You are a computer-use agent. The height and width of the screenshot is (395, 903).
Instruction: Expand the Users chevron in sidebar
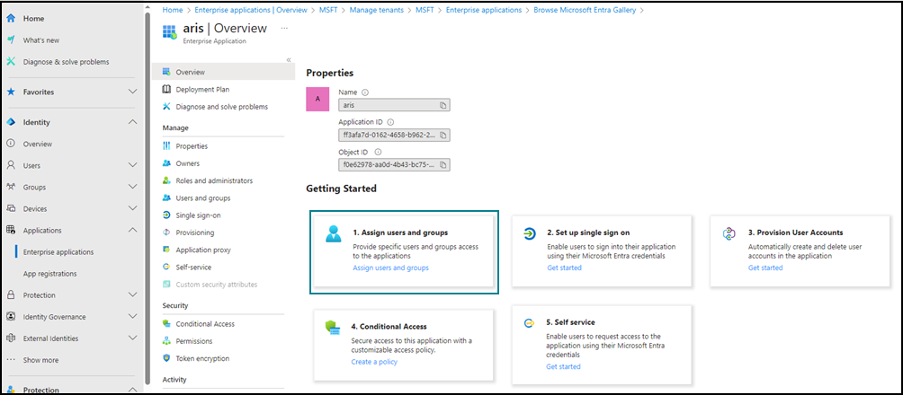pyautogui.click(x=132, y=165)
